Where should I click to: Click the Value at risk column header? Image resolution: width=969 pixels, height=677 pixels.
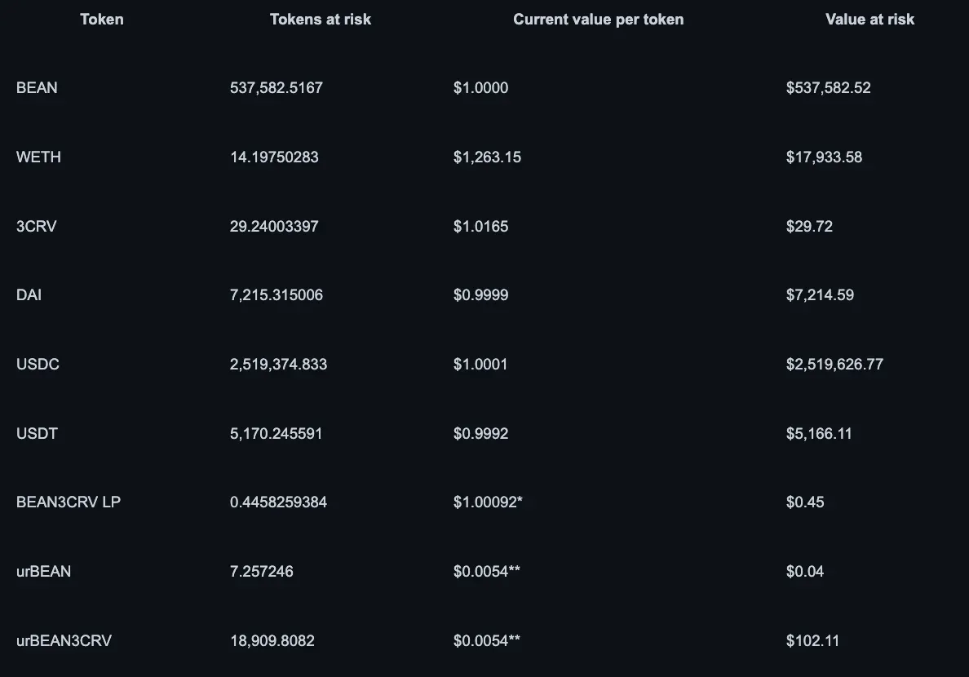(x=869, y=19)
